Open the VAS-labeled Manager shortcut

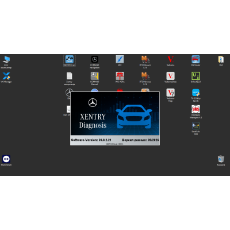(x=195, y=112)
